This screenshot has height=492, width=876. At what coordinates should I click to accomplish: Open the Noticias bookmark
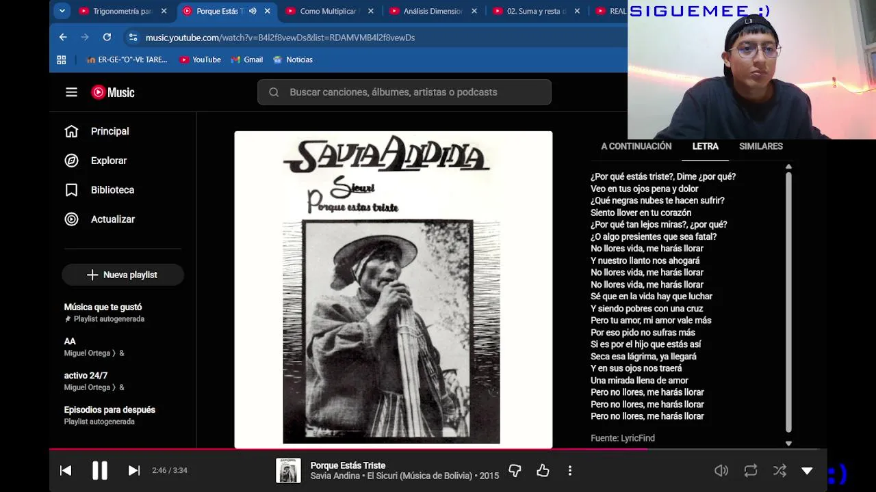point(293,59)
